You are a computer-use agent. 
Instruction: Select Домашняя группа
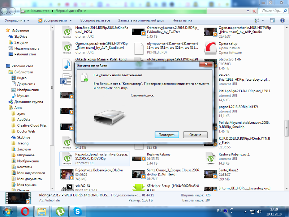29,102
